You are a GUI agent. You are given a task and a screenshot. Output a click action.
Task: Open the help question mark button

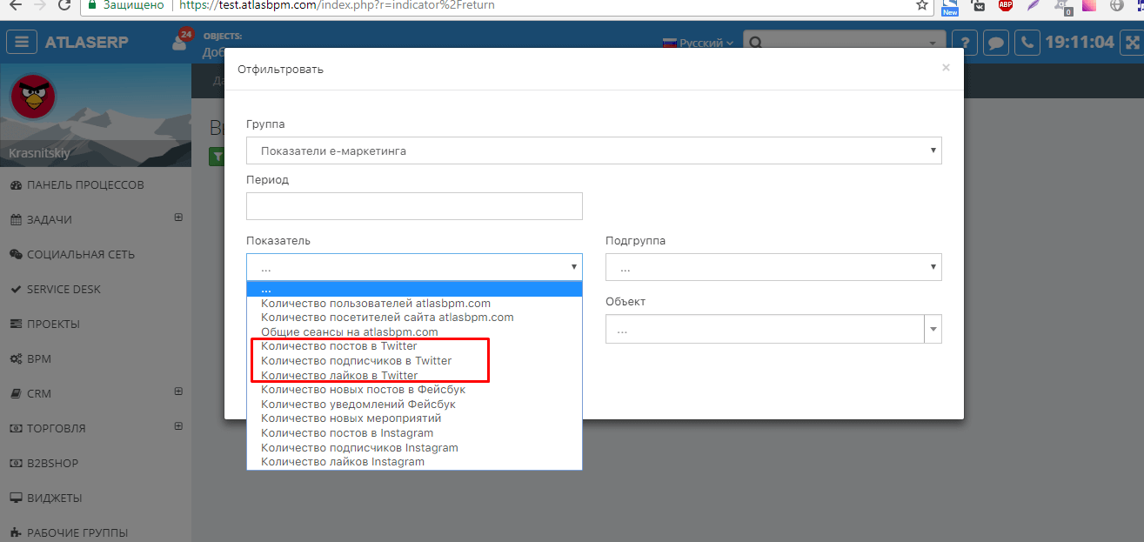click(963, 43)
